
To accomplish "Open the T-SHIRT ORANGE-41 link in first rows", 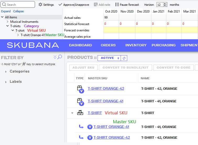I will click(x=105, y=101).
